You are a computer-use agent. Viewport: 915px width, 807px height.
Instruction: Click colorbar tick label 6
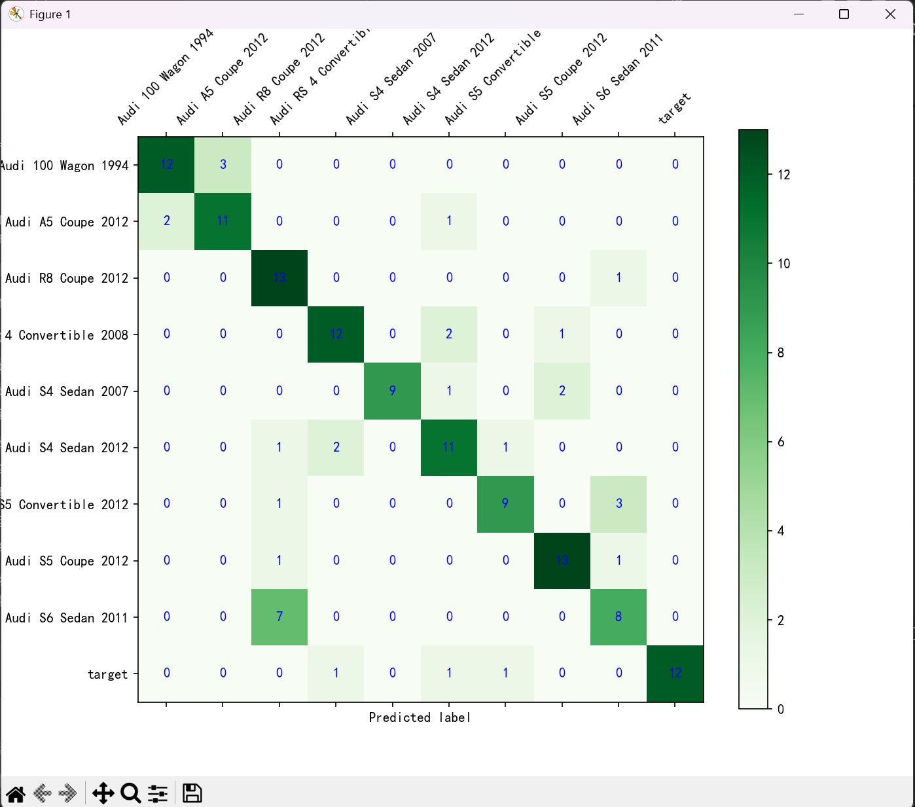(780, 442)
